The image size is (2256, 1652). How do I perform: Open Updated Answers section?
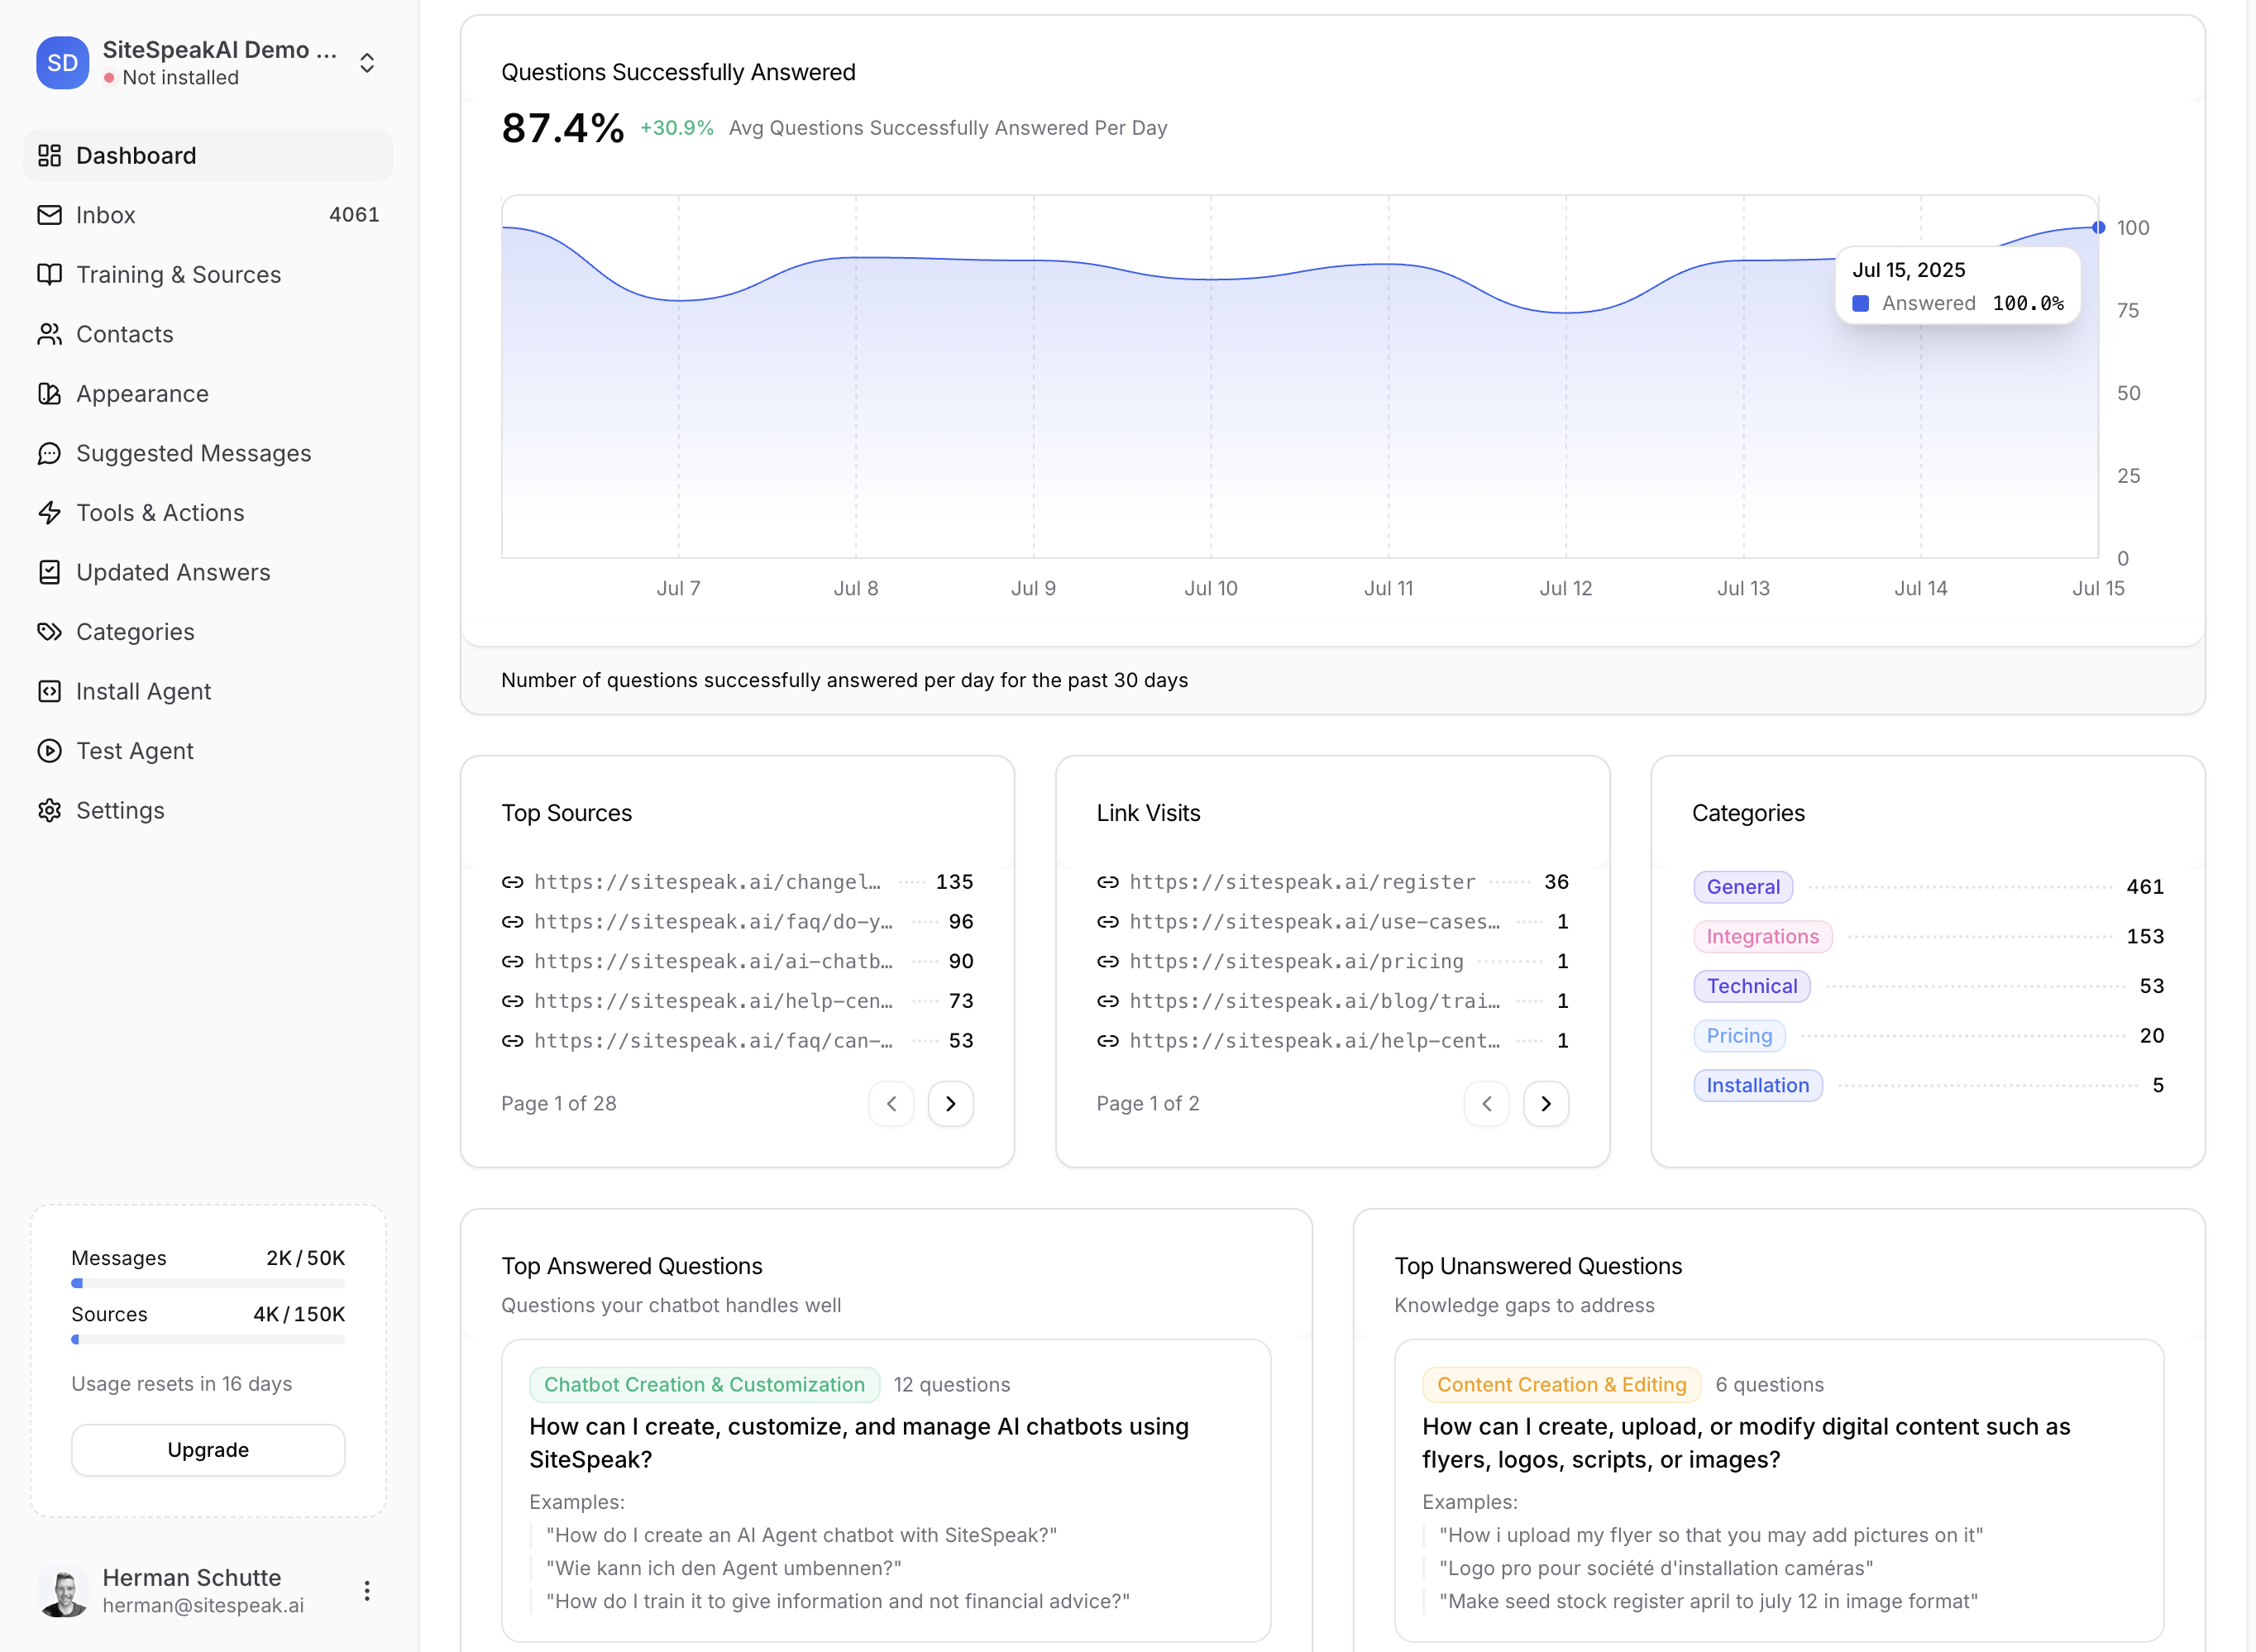pos(172,573)
